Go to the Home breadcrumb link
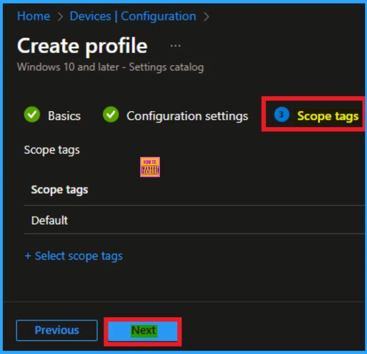Screen dimensions: 367x354 click(x=33, y=16)
